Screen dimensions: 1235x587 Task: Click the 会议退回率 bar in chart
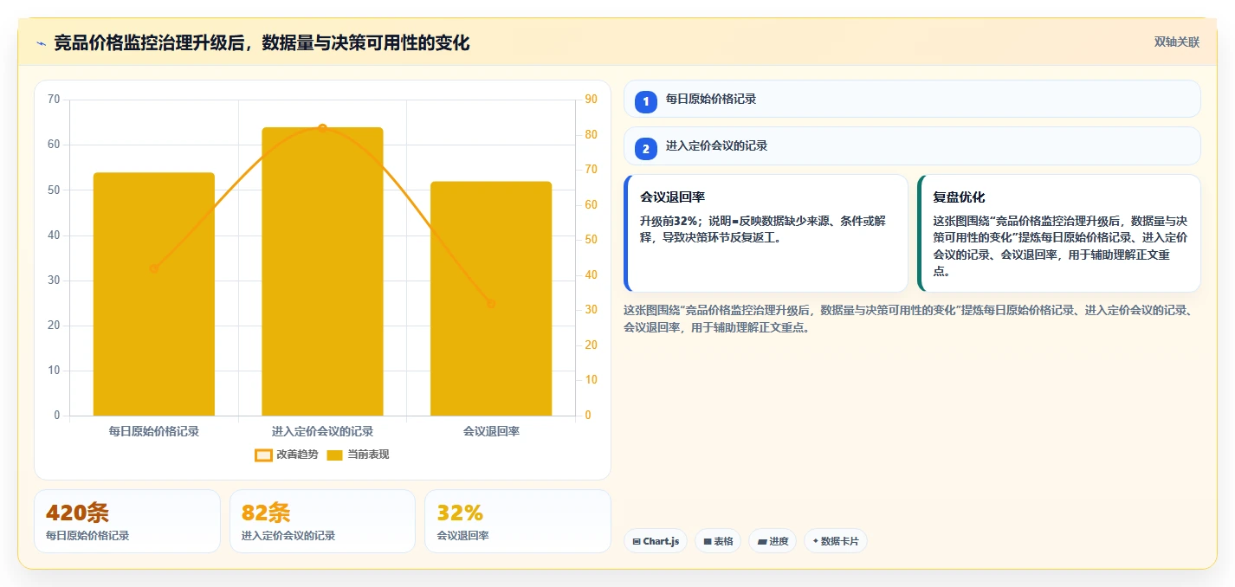(491, 299)
